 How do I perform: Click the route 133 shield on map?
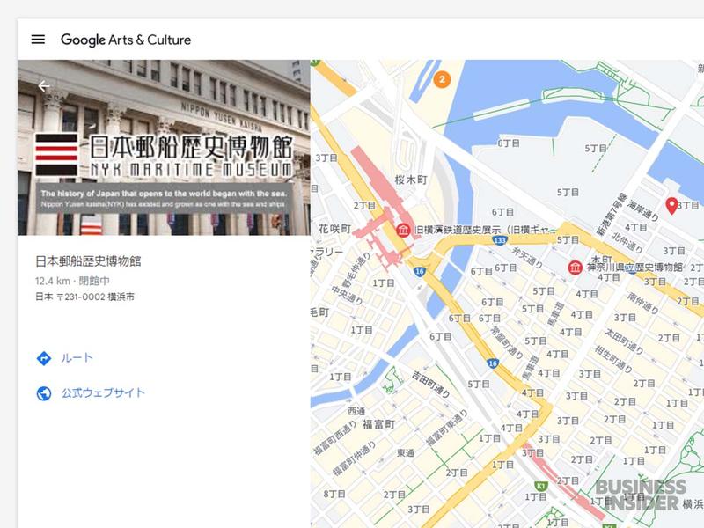[500, 240]
